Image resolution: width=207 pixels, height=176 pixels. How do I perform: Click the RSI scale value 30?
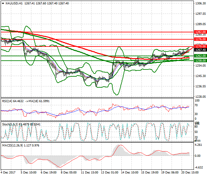click(196, 114)
